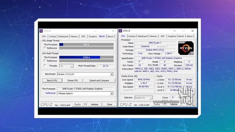This screenshot has height=132, width=235.
Task: Click Submit and Compare button
Action: [99, 81]
